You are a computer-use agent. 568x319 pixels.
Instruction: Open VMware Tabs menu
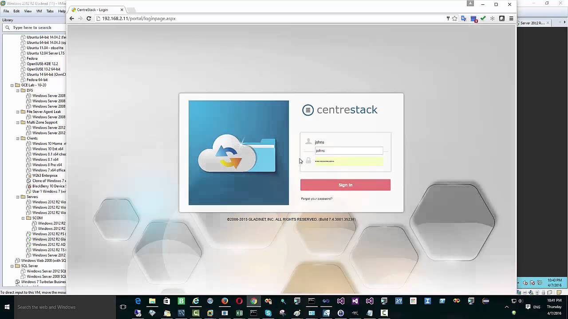click(x=50, y=11)
